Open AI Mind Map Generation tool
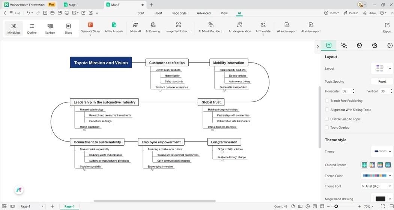 click(211, 28)
